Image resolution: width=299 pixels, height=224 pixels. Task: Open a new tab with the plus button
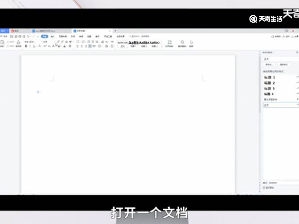pos(115,31)
